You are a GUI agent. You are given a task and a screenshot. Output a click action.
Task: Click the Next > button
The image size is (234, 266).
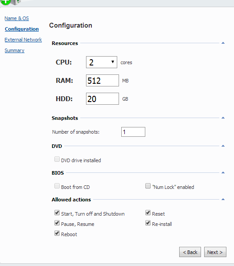[215, 252]
